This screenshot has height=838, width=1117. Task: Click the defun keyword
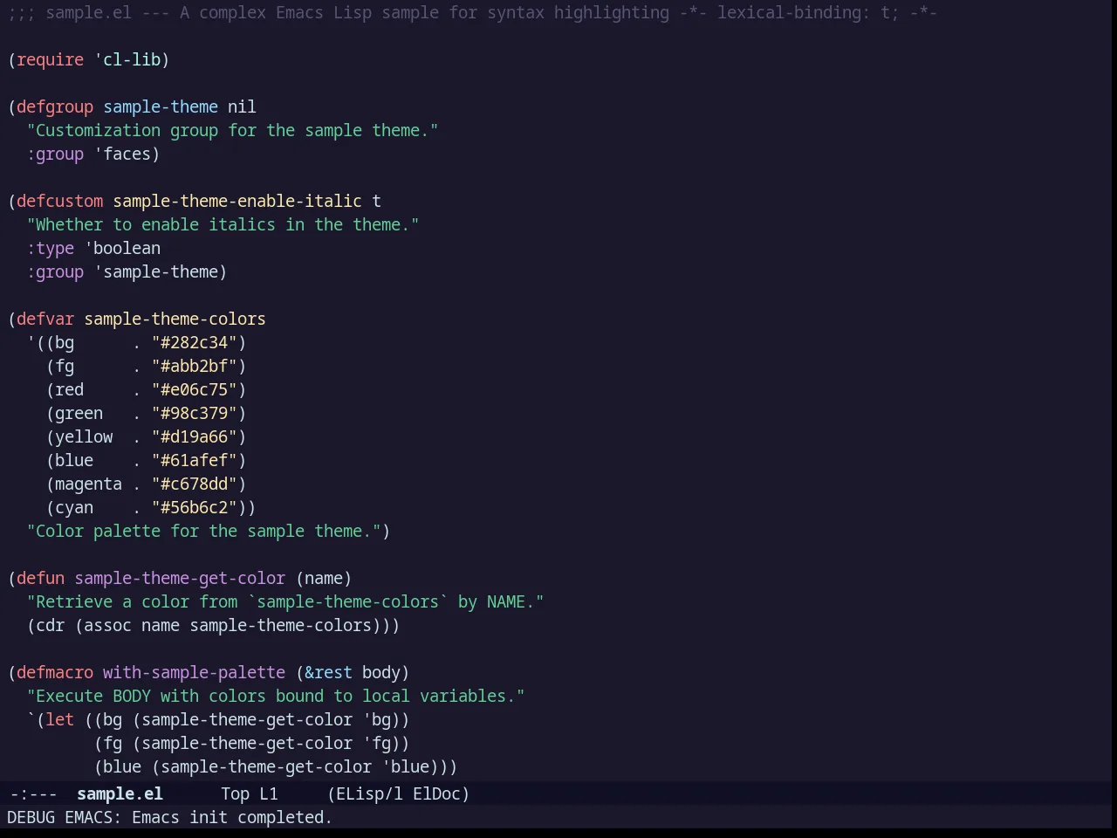click(41, 578)
